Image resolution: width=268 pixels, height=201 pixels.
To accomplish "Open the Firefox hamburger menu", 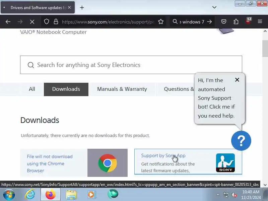I will (260, 21).
